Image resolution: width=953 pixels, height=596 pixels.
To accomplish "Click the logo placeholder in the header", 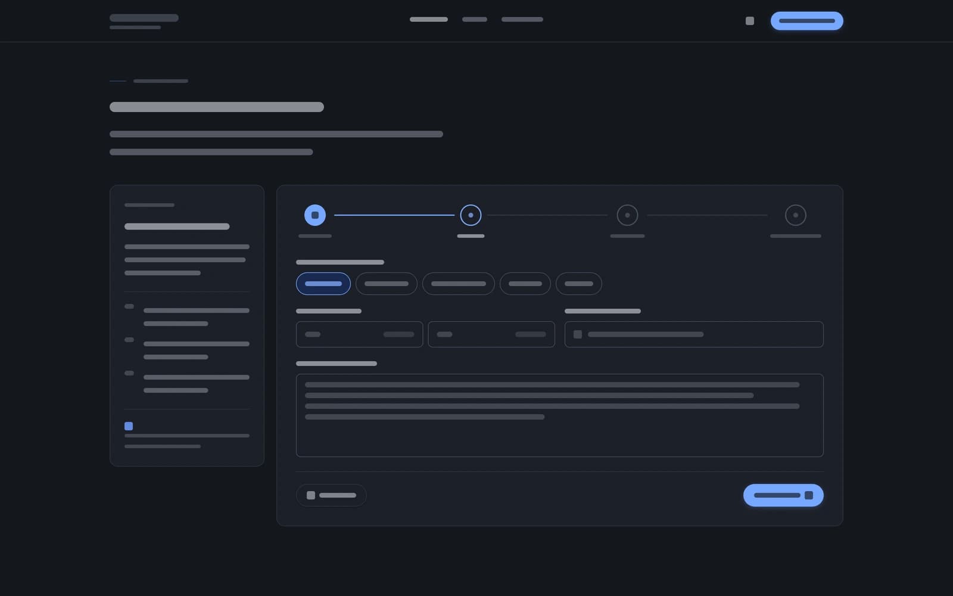I will pos(144,21).
